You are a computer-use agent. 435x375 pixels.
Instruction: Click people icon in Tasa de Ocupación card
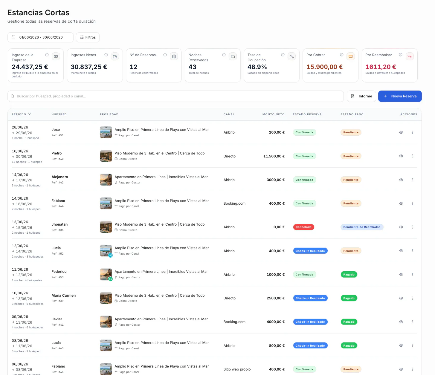(x=292, y=56)
